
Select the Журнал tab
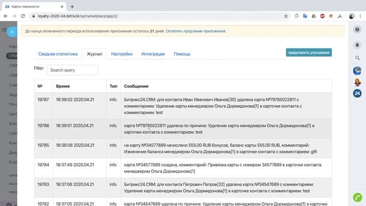tap(94, 54)
